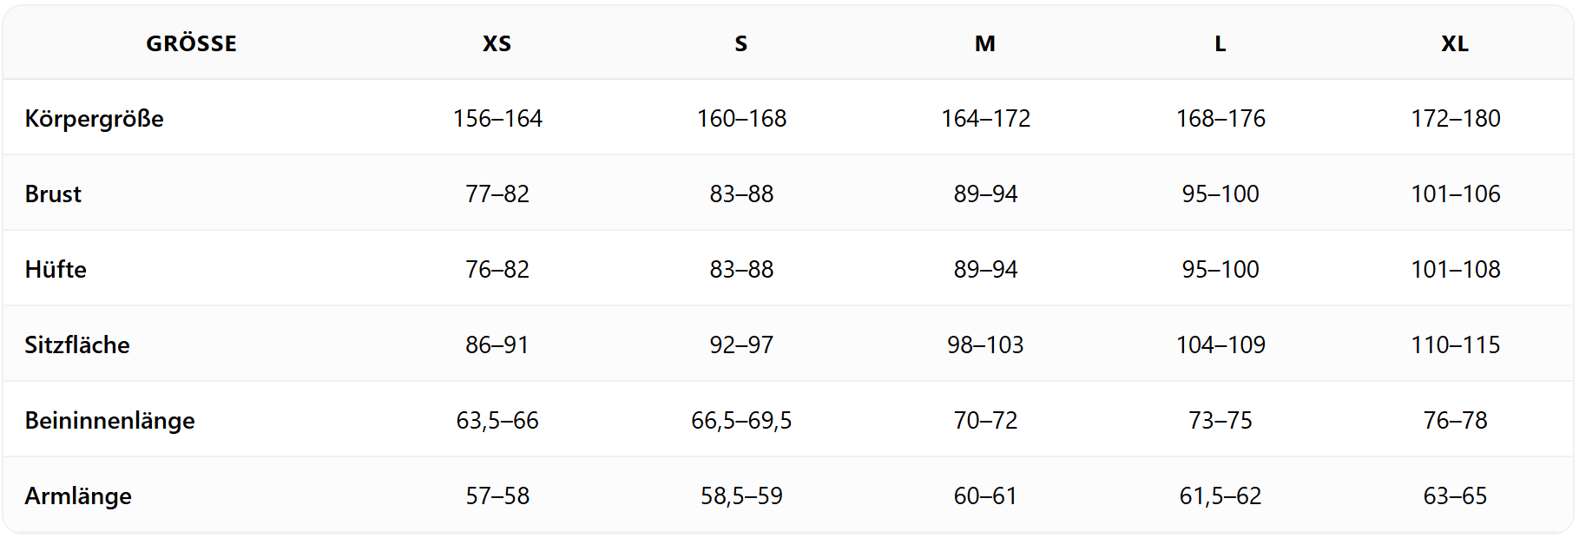The width and height of the screenshot is (1579, 538).
Task: Click the GRÖSSE column header
Action: click(x=191, y=43)
